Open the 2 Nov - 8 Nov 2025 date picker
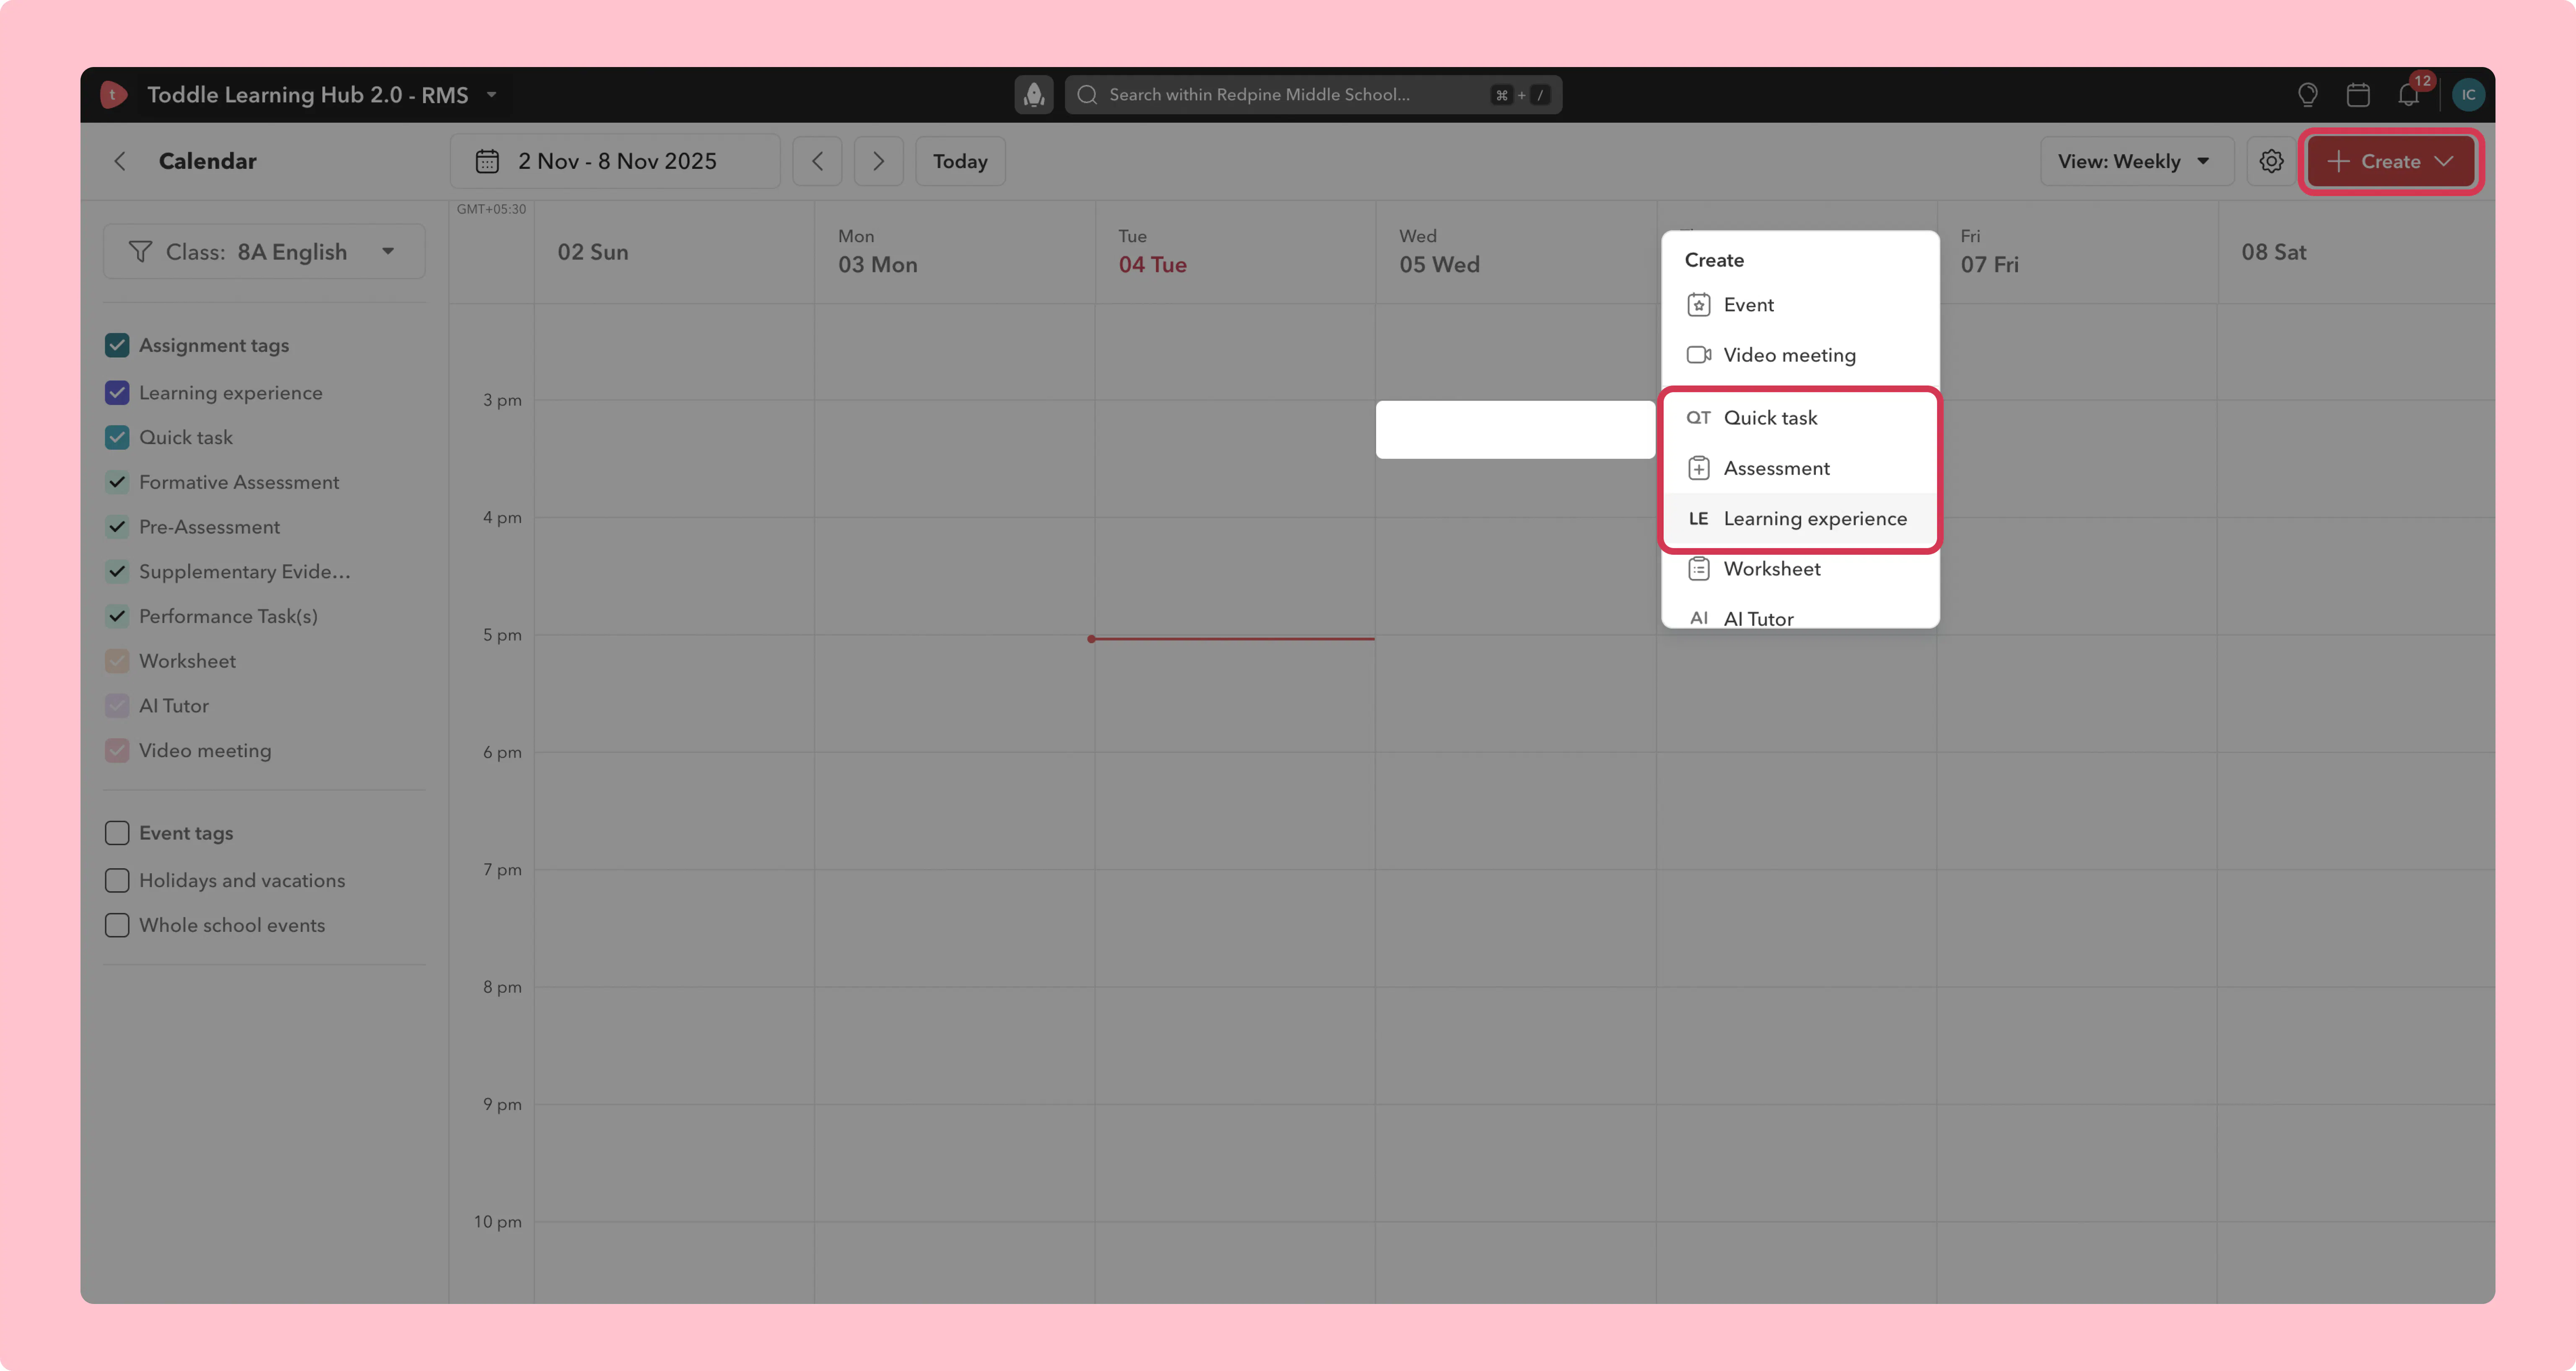2576x1371 pixels. coord(615,161)
